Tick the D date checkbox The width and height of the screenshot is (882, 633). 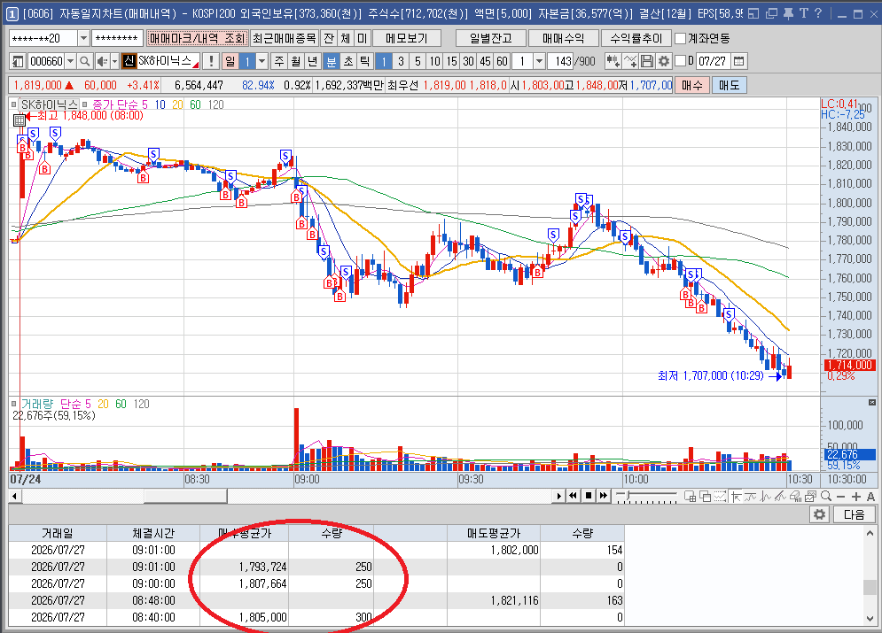(x=681, y=61)
